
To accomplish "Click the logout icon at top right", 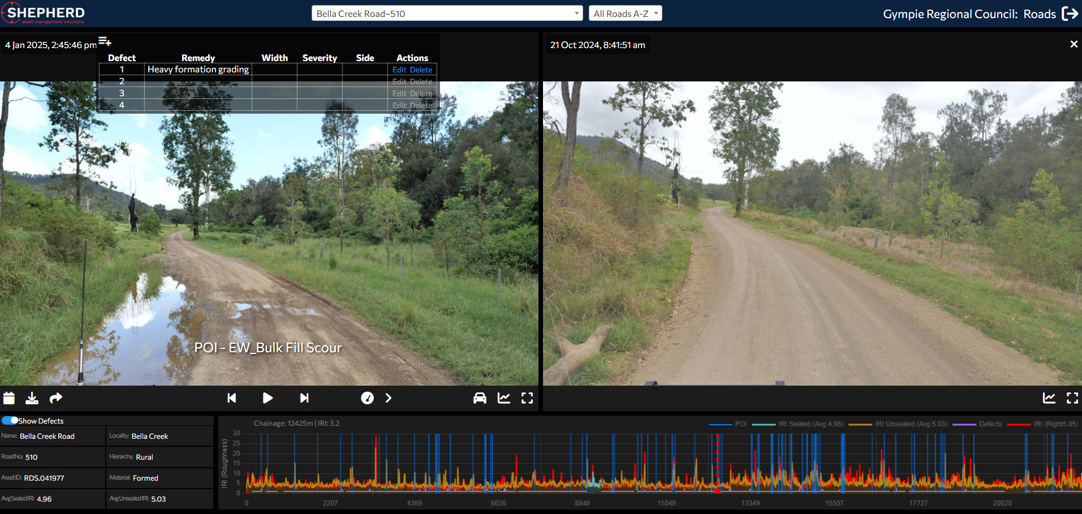I will (1070, 14).
